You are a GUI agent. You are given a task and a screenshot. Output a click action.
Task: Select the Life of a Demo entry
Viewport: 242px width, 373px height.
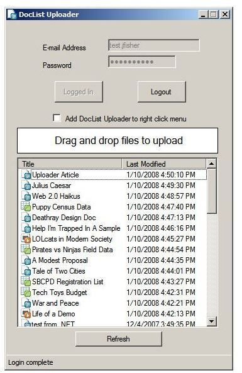53,314
